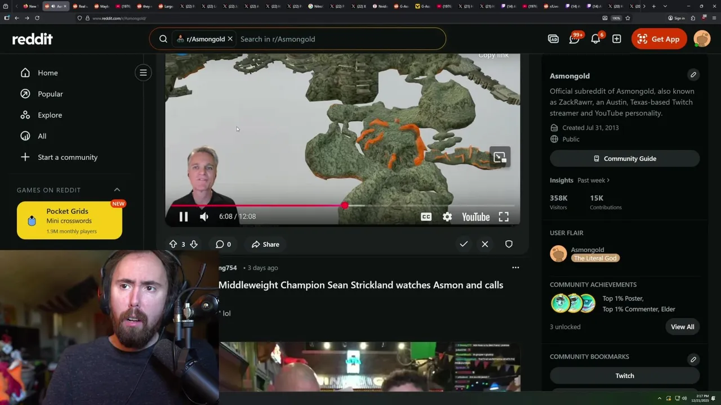Remove r/Asmongold search scope chip
This screenshot has width=721, height=405.
click(230, 39)
